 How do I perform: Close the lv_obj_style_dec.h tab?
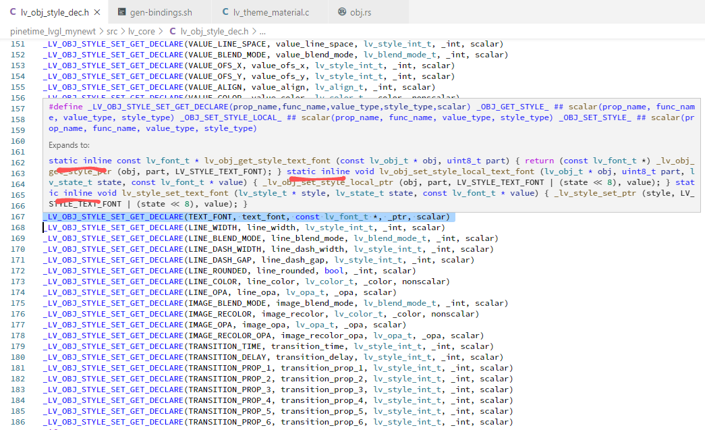tap(96, 12)
